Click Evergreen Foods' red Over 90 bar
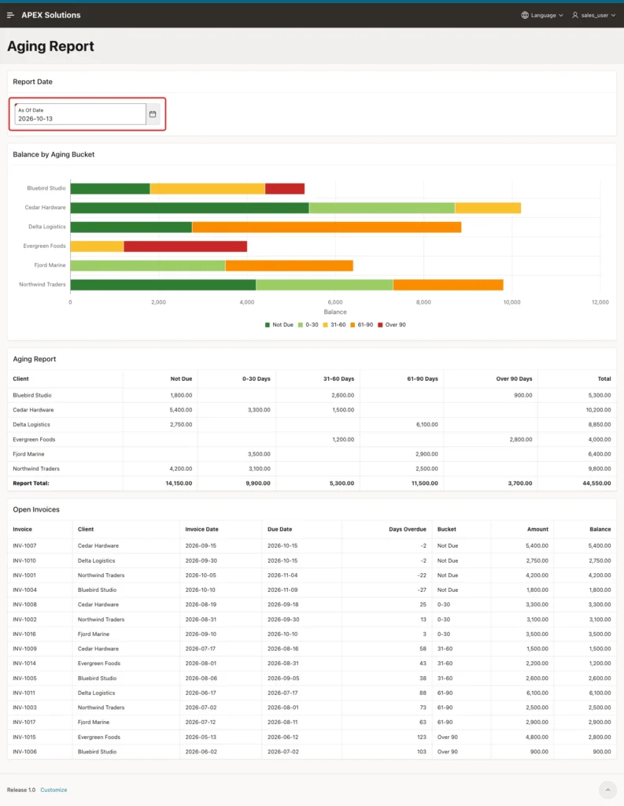This screenshot has width=624, height=806. 186,246
